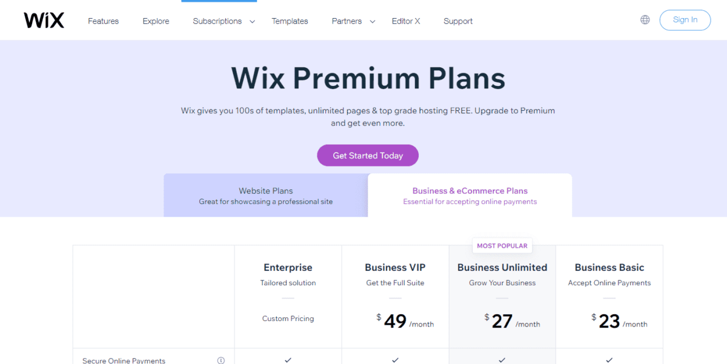The width and height of the screenshot is (727, 364).
Task: Click the Explore navigation link
Action: [x=156, y=21]
